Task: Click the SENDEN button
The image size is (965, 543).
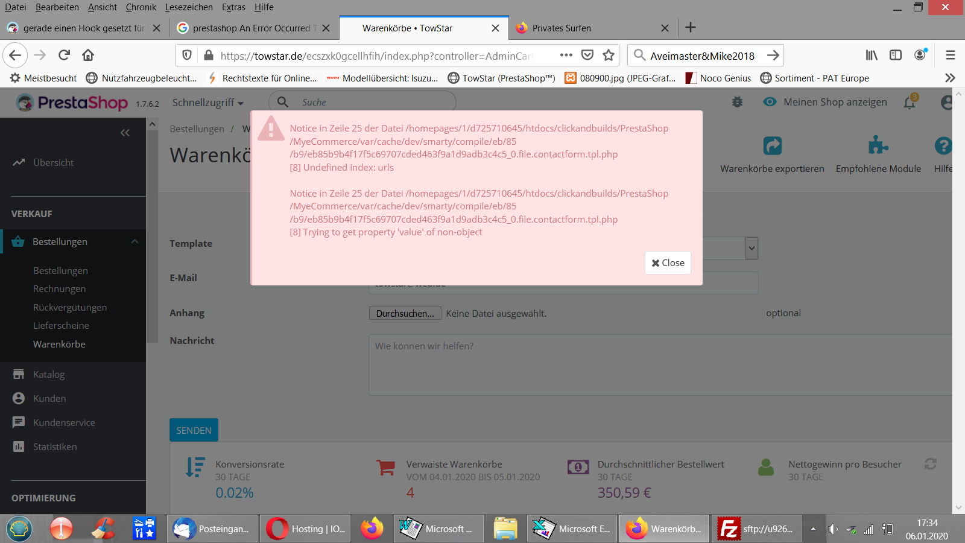Action: pyautogui.click(x=194, y=430)
